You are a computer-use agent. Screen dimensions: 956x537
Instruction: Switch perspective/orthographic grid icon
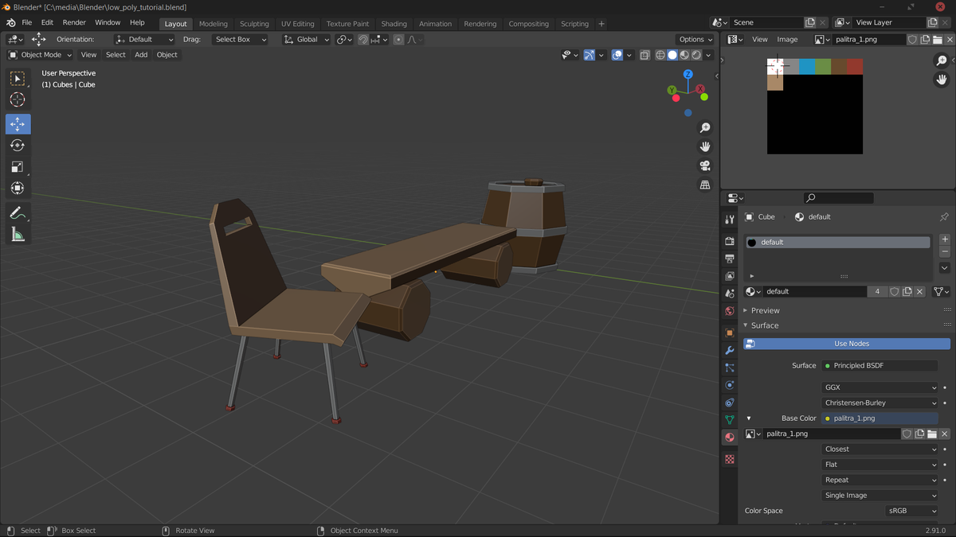coord(705,185)
